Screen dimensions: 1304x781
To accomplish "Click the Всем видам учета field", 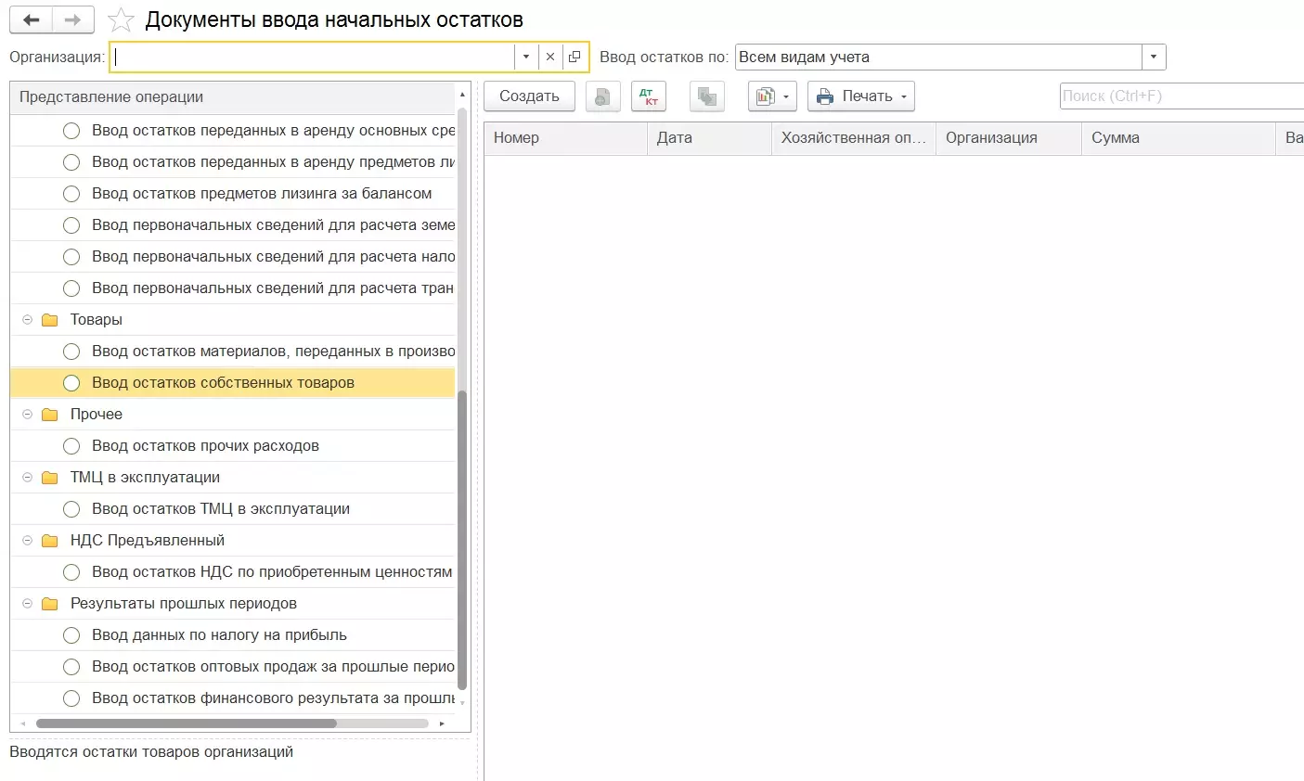I will tap(938, 57).
